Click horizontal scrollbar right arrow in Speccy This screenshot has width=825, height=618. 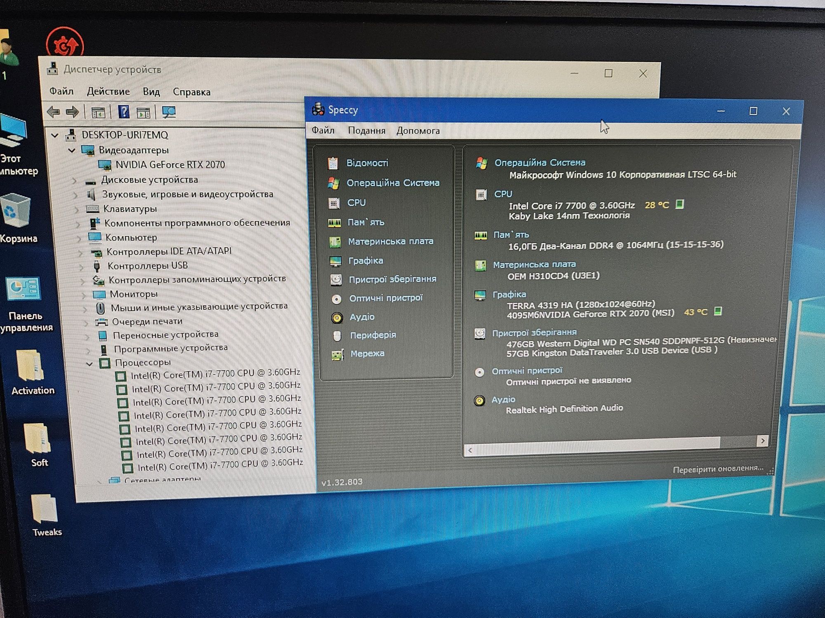763,441
